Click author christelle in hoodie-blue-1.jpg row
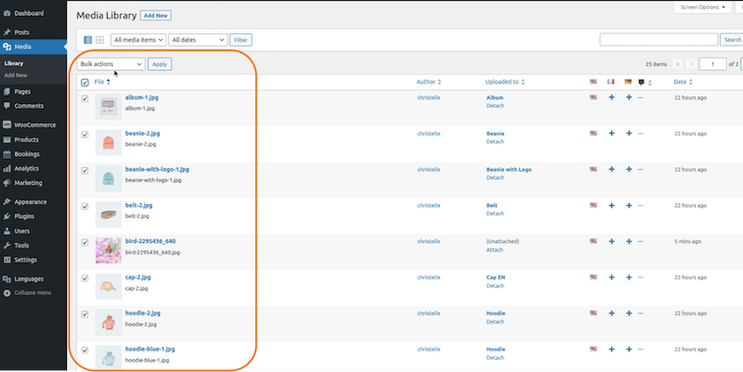 point(429,350)
